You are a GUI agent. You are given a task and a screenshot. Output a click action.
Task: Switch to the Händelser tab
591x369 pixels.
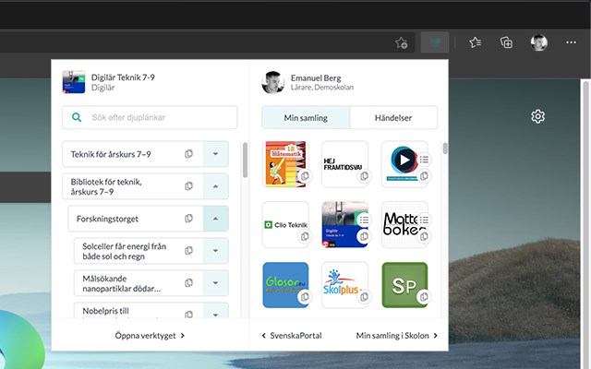[x=393, y=117]
